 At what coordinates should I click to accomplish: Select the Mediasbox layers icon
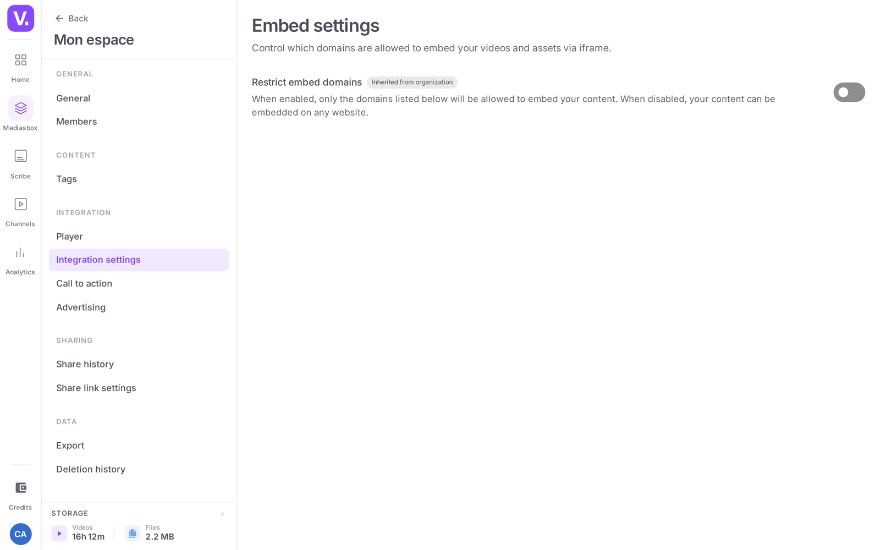(x=20, y=108)
